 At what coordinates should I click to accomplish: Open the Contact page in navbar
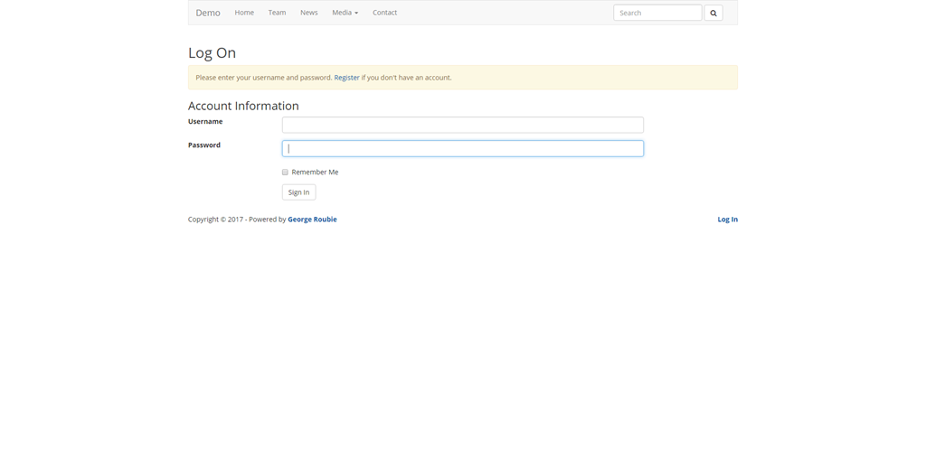384,13
